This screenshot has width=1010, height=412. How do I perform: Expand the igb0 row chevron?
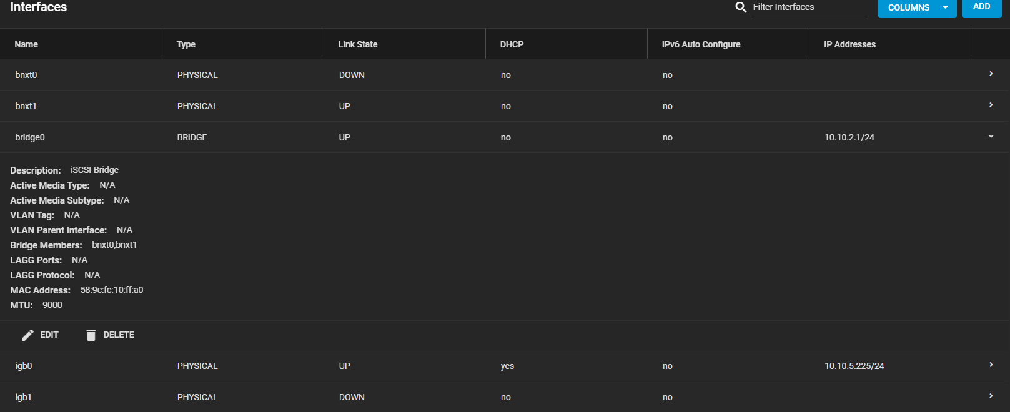tap(991, 365)
